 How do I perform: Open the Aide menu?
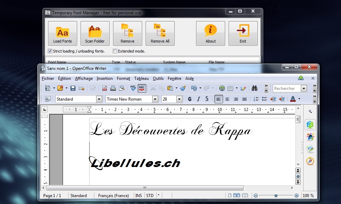point(190,78)
